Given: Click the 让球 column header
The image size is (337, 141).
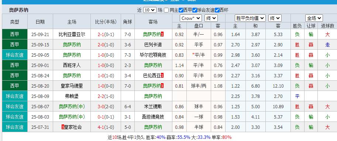Looking at the screenshot, I should click(311, 26).
